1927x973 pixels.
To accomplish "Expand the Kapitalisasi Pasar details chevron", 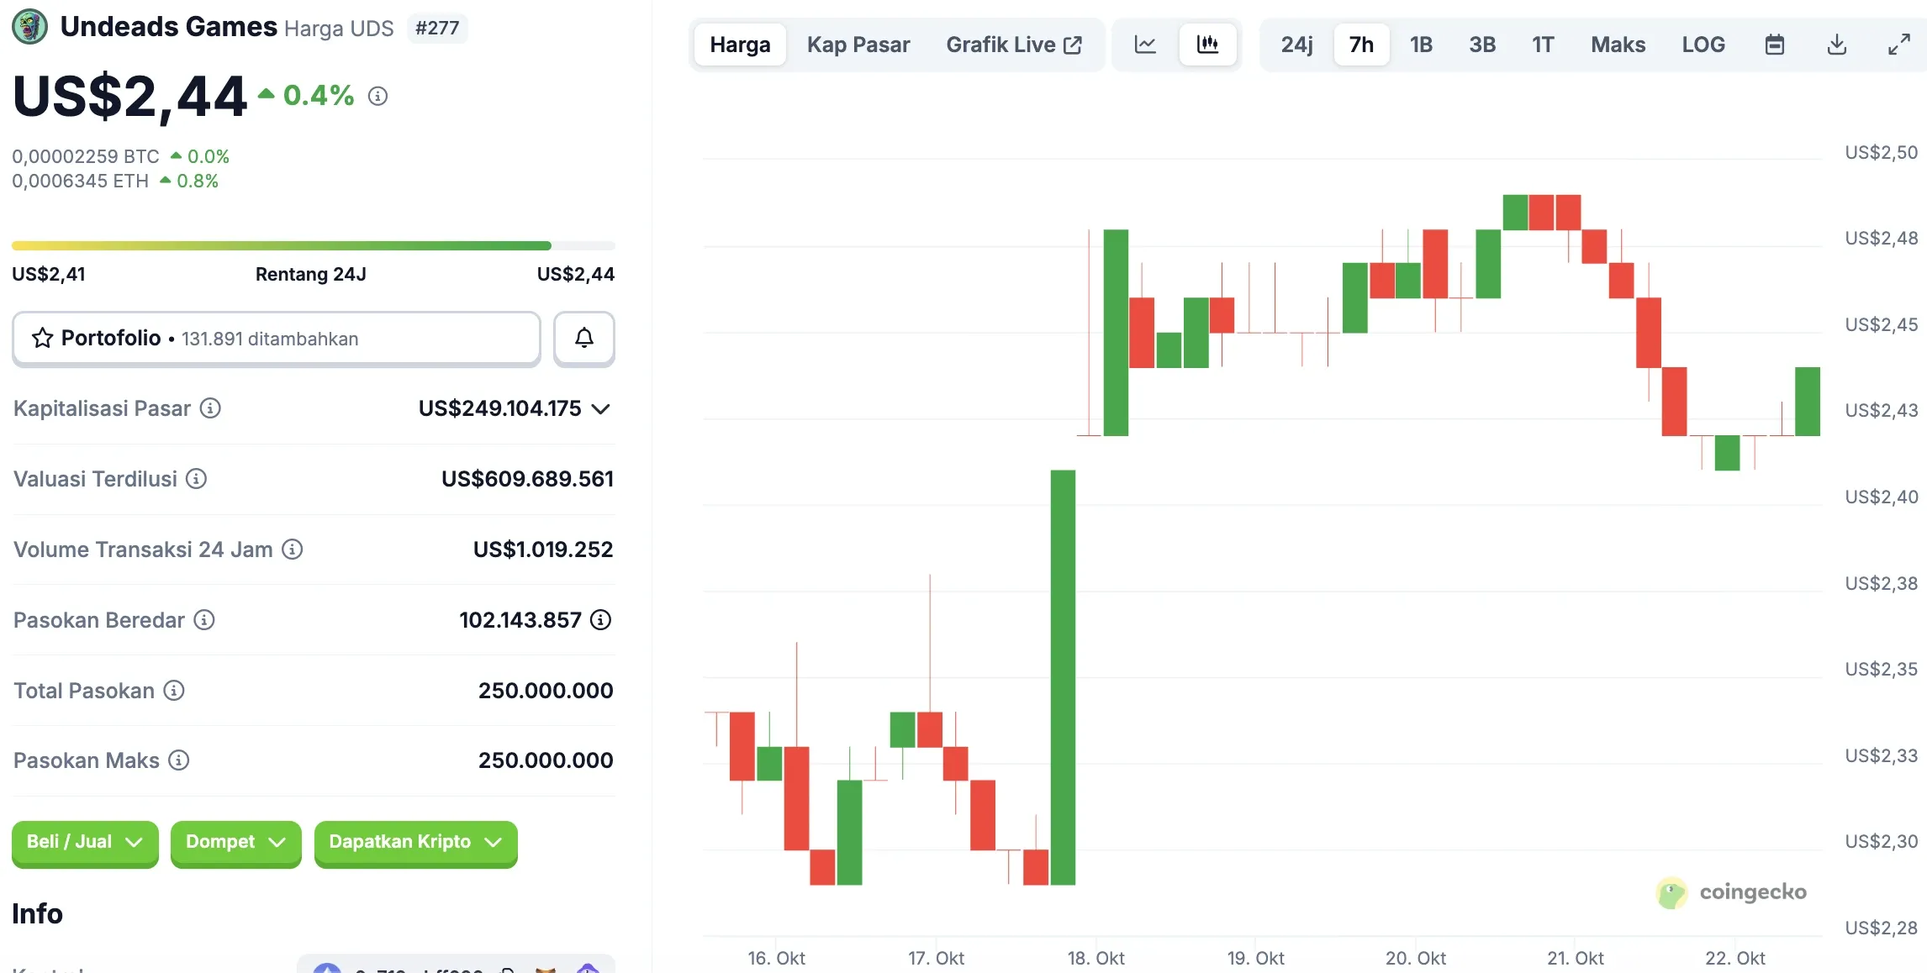I will click(600, 409).
